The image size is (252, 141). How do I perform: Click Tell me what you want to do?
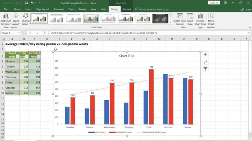click(153, 9)
